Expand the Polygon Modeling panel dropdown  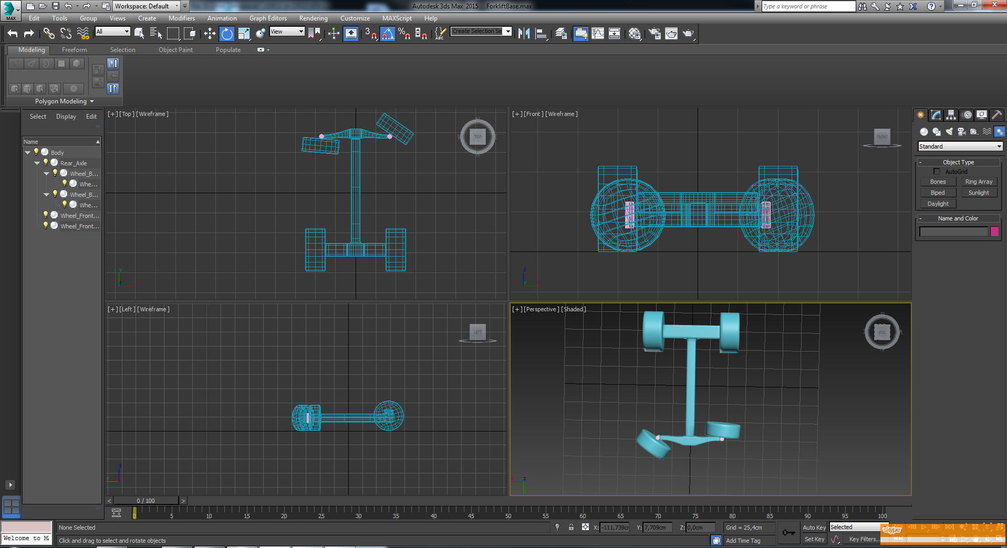point(65,101)
